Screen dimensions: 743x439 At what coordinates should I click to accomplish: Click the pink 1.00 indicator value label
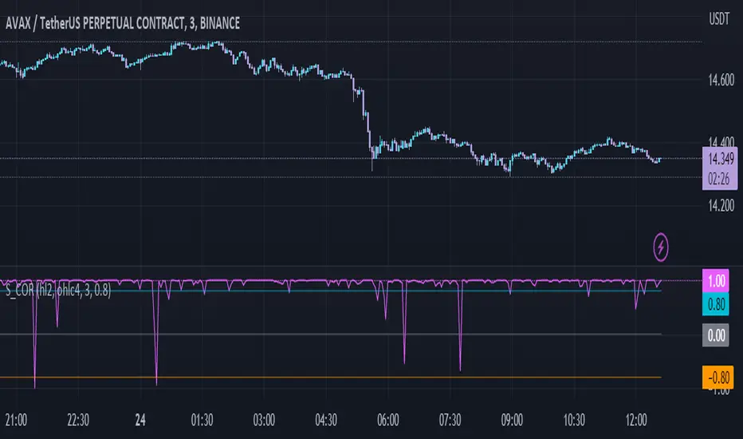(x=714, y=280)
